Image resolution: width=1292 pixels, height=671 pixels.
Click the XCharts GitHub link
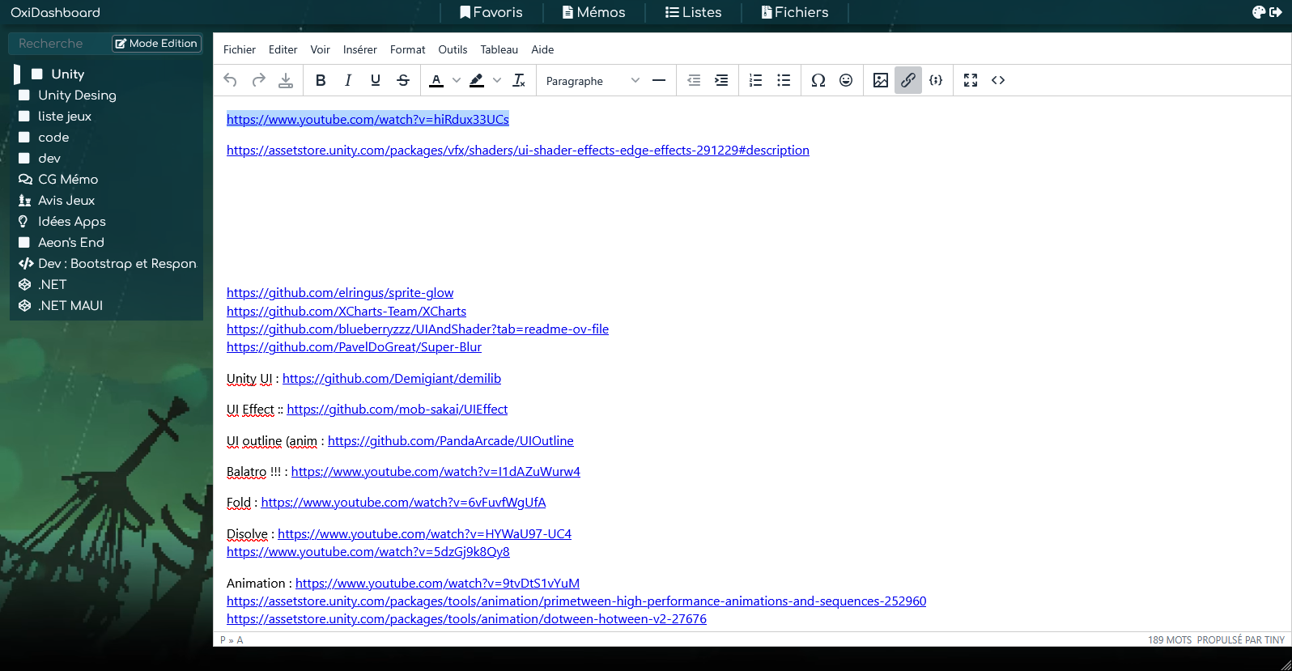pos(346,311)
